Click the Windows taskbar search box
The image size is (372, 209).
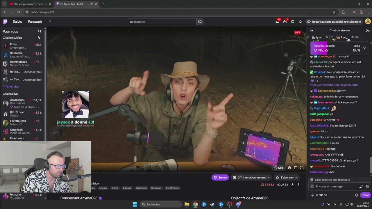161,204
